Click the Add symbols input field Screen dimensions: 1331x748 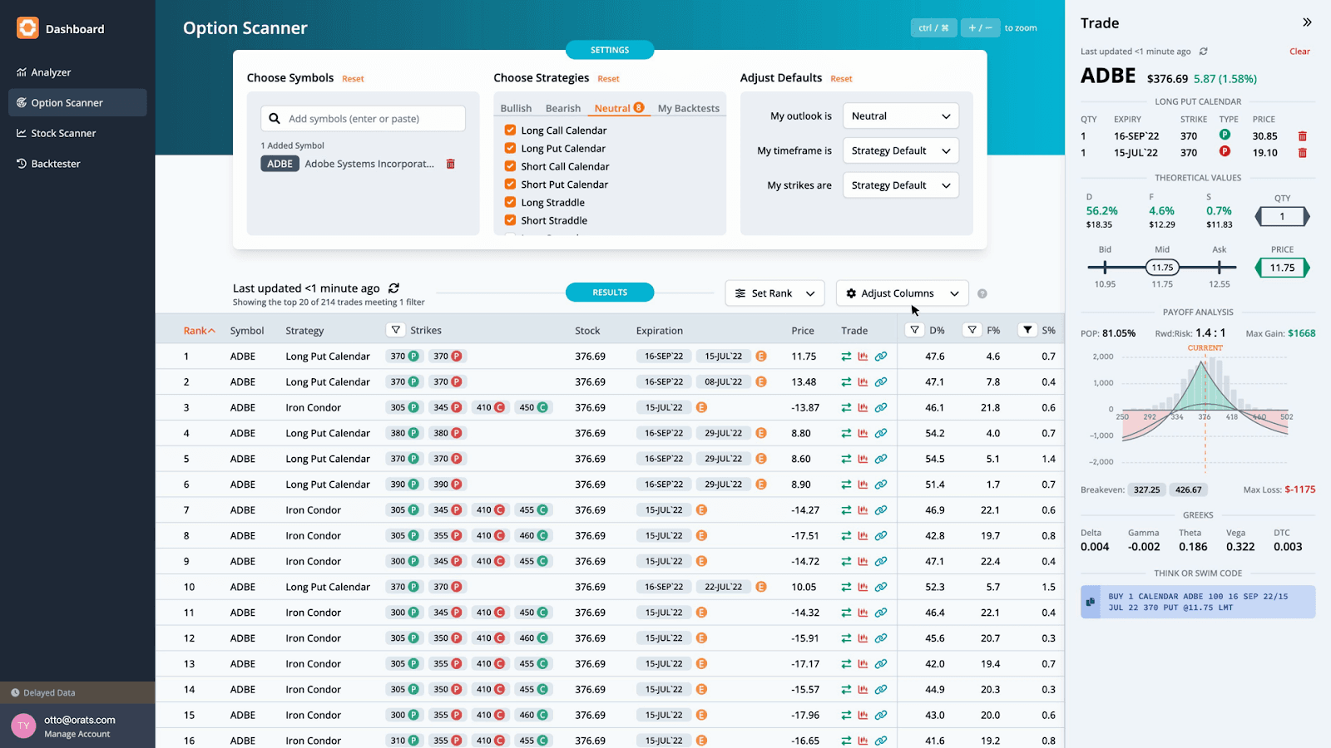point(363,119)
